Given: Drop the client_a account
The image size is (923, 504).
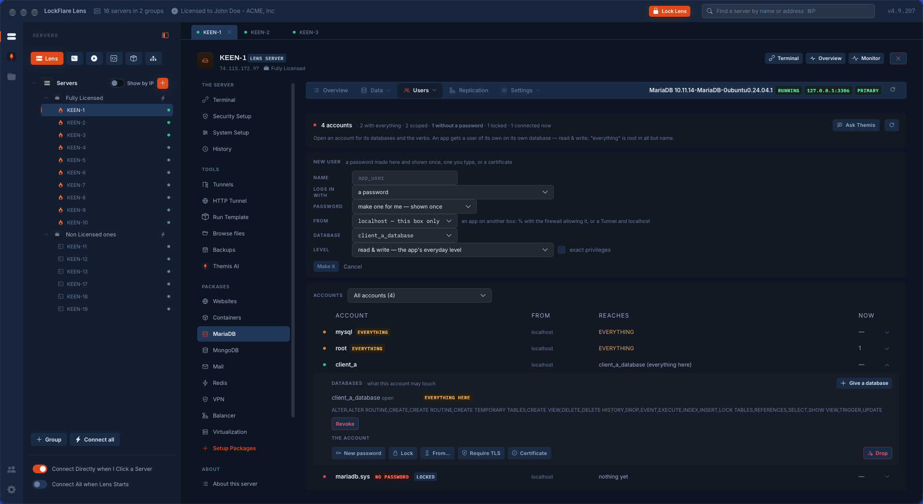Looking at the screenshot, I should (877, 453).
